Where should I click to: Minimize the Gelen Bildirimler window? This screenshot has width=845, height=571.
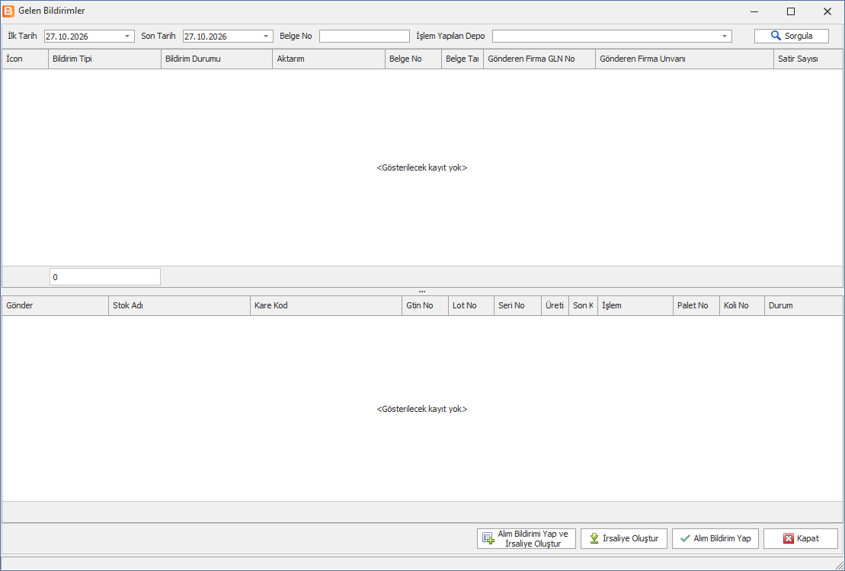point(754,11)
